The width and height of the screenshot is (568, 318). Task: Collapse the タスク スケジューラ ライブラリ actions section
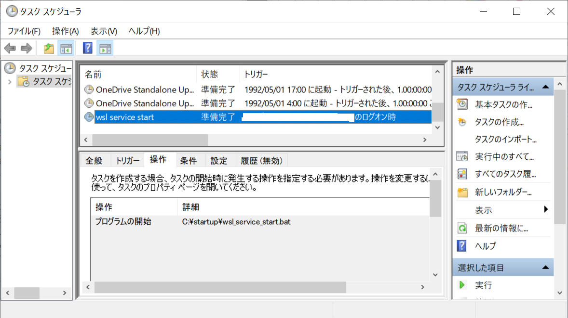pyautogui.click(x=545, y=87)
